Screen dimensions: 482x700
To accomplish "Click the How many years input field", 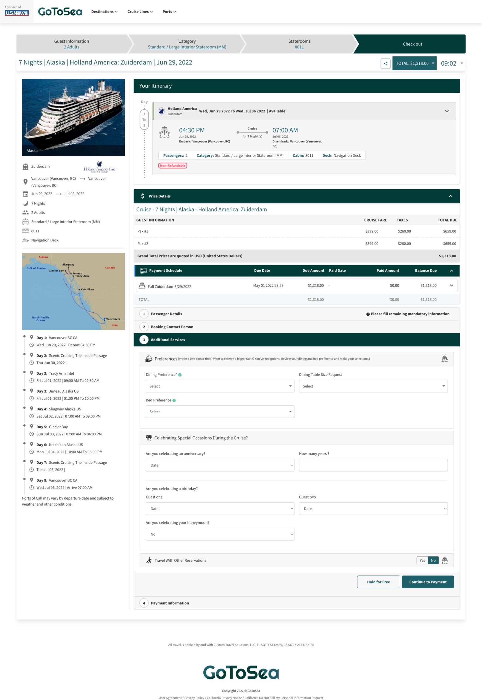I will 373,465.
